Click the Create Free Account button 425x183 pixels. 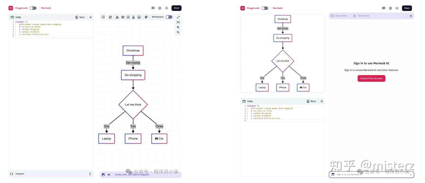(x=371, y=78)
